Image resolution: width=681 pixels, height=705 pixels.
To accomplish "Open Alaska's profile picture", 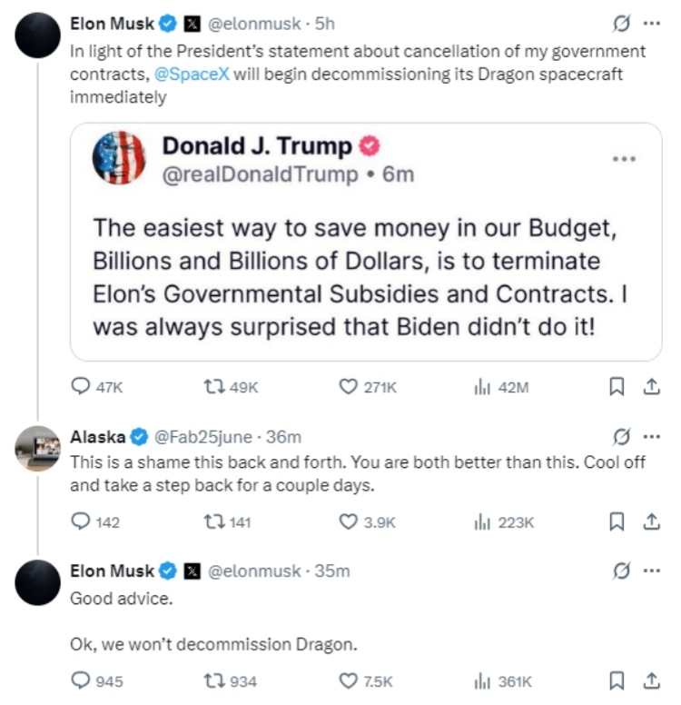I will coord(38,448).
